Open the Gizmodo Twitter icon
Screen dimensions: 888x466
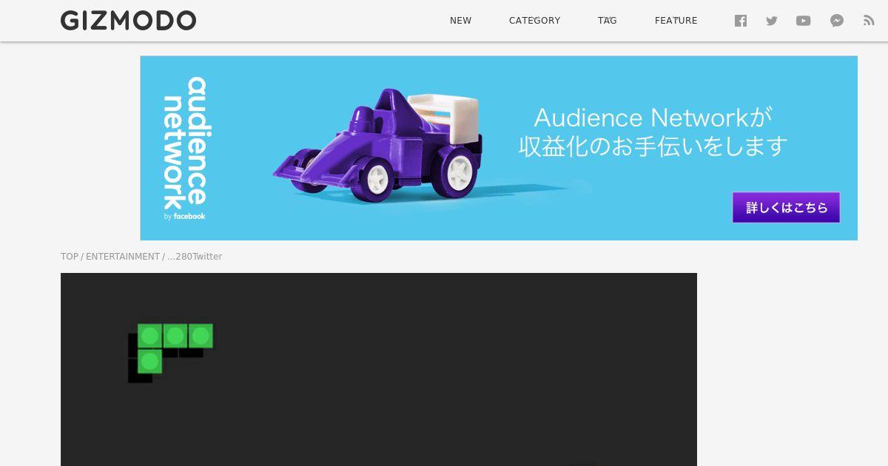coord(772,21)
